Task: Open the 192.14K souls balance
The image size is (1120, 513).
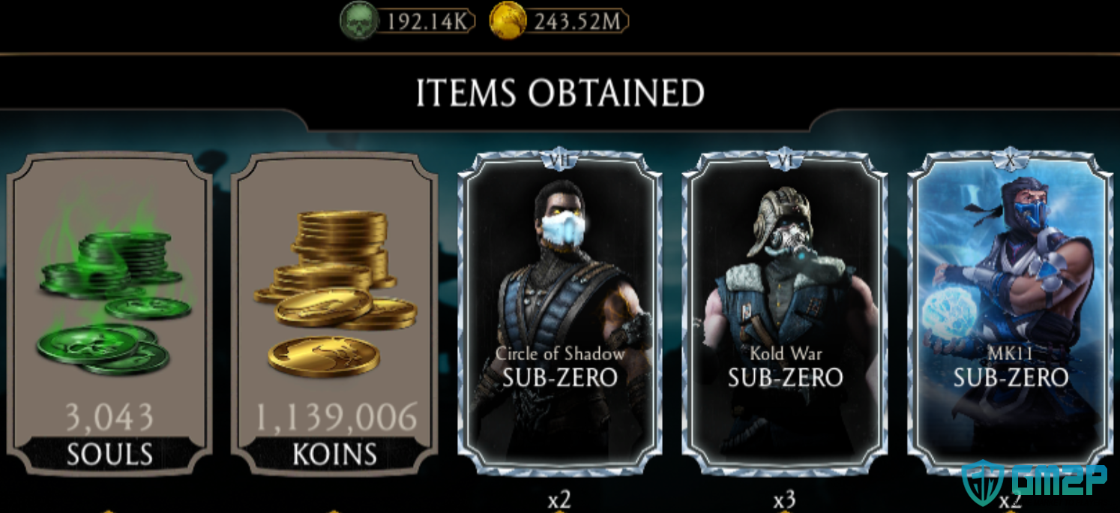Action: 427,21
